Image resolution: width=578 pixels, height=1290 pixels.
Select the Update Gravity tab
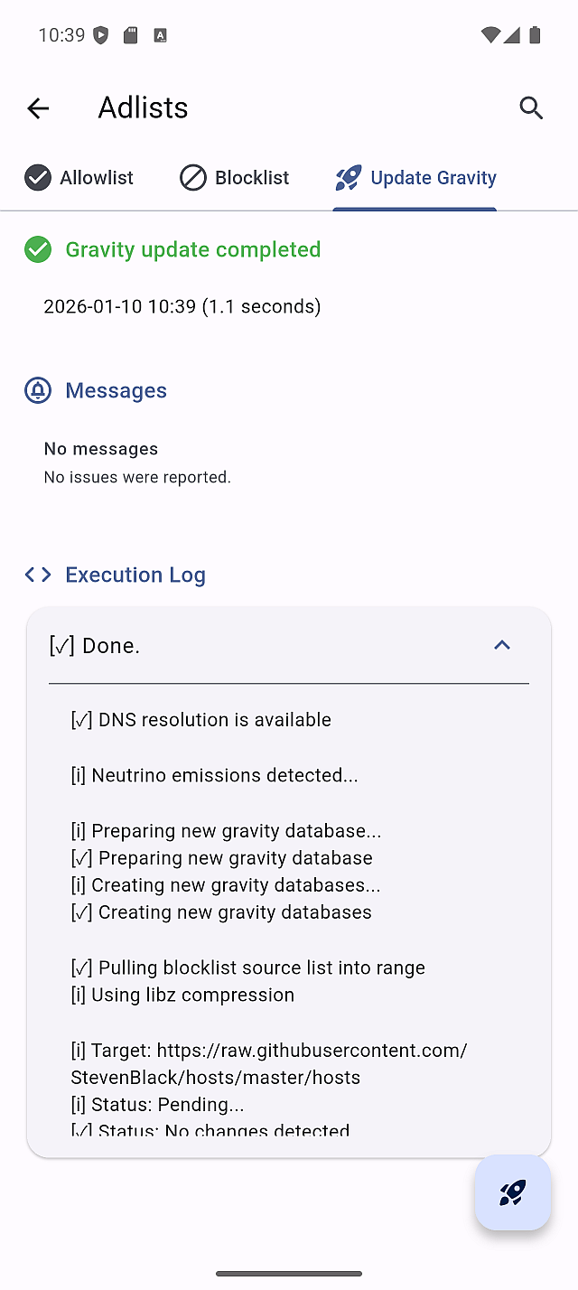pos(415,178)
